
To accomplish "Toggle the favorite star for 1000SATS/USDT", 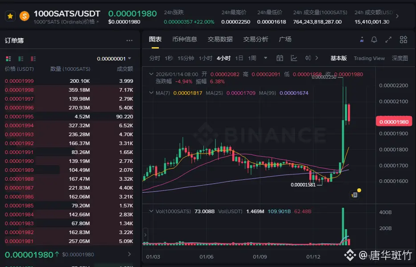I will click(10, 16).
